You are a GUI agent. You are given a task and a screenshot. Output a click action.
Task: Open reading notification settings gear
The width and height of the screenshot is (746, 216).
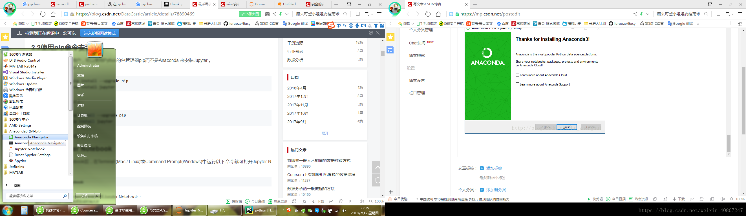[x=371, y=33]
